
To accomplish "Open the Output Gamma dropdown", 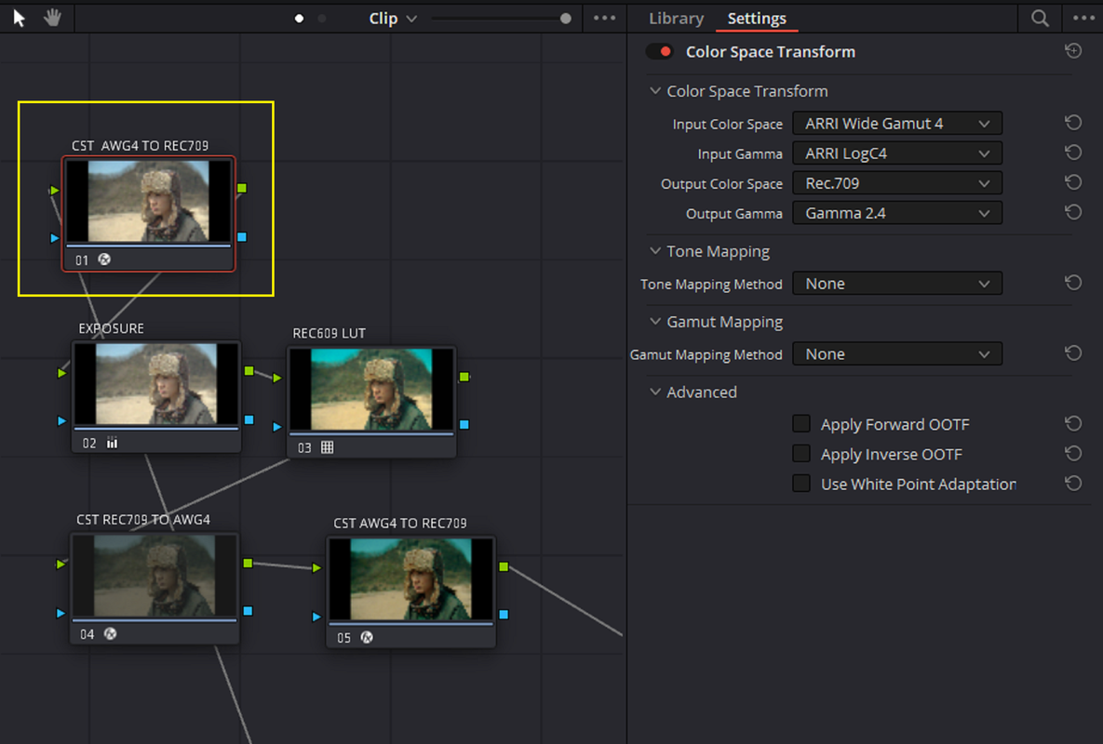I will click(x=897, y=213).
